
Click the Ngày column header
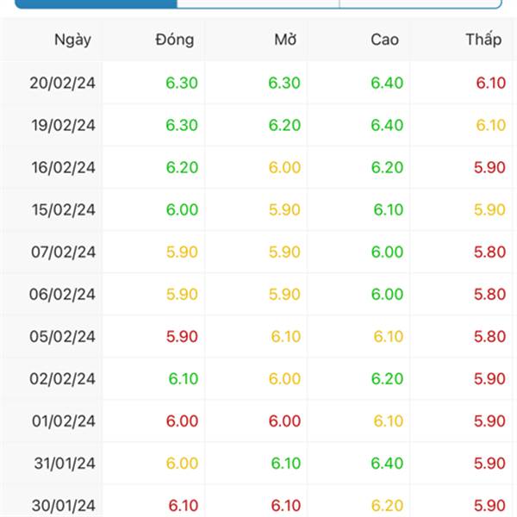tap(72, 40)
